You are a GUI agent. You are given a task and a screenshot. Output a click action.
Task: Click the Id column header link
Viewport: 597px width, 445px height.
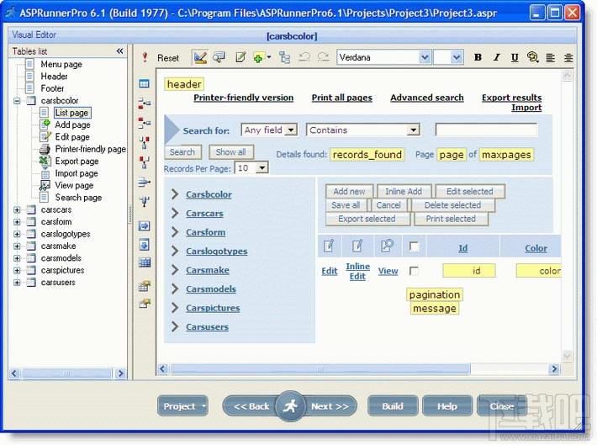point(462,248)
